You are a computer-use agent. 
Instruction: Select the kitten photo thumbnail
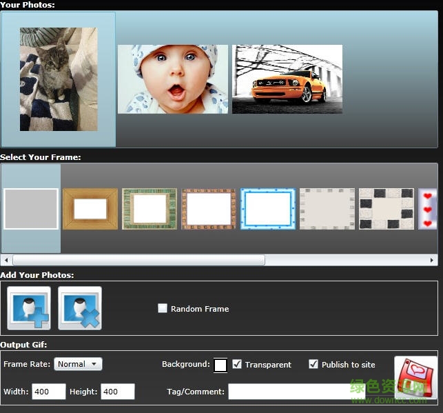pyautogui.click(x=59, y=79)
